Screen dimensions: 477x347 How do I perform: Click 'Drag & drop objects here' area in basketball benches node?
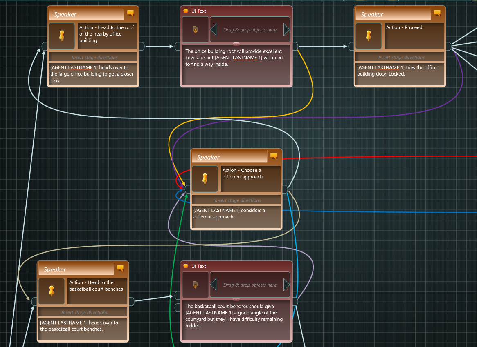[x=250, y=285]
